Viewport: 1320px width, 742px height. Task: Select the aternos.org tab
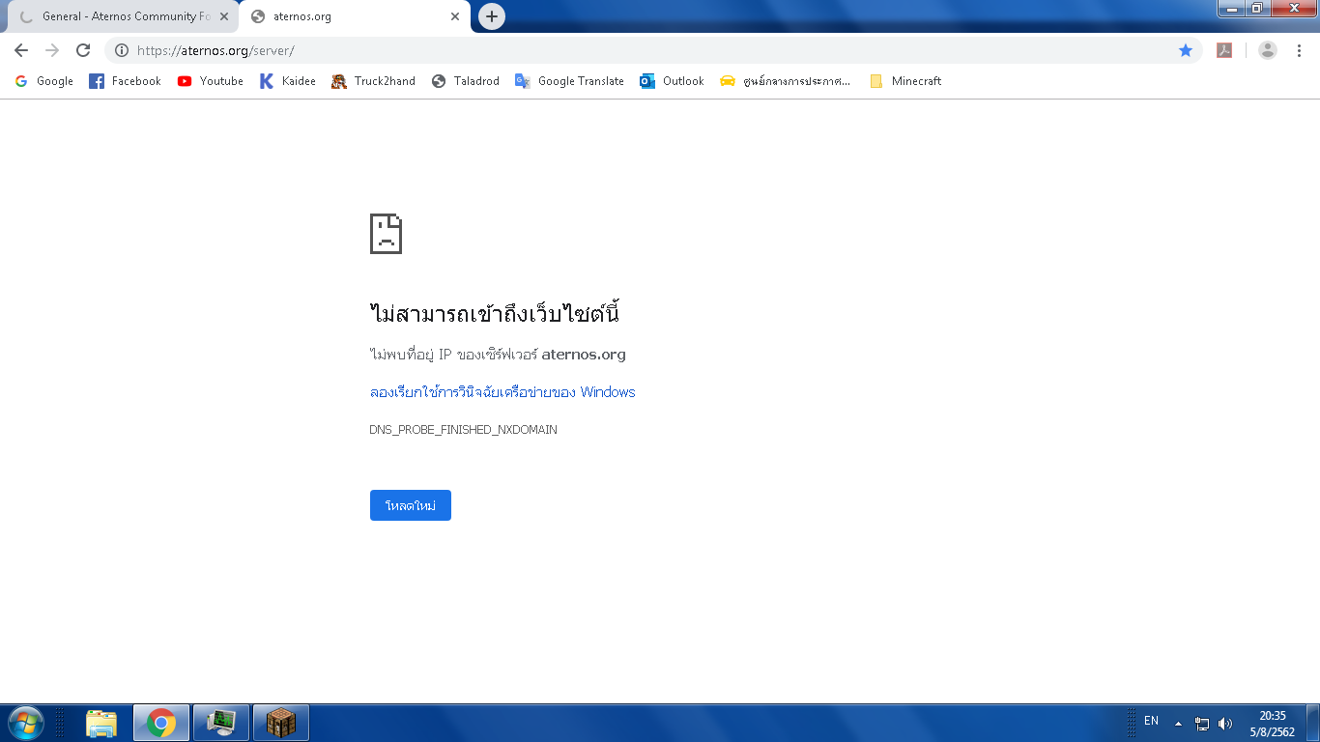click(x=356, y=16)
